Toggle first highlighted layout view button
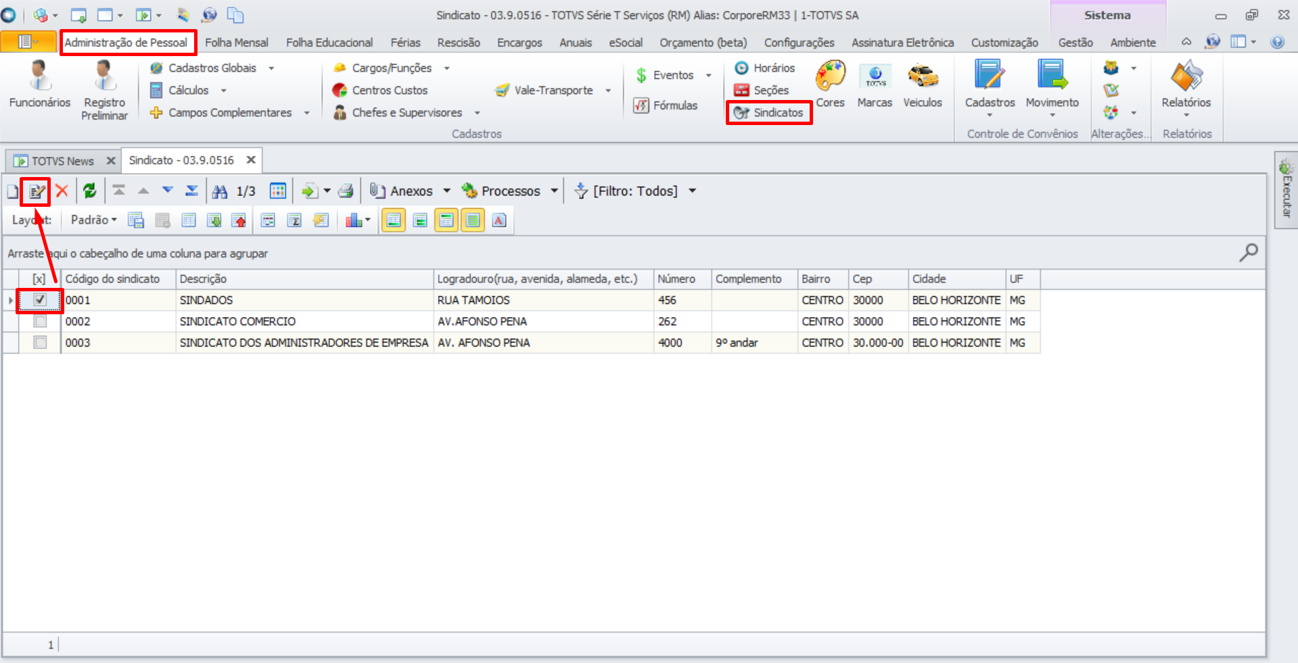The width and height of the screenshot is (1298, 663). tap(394, 220)
